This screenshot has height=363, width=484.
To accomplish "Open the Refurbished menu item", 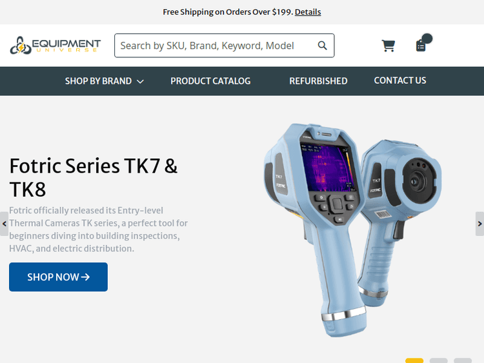I will pos(318,81).
